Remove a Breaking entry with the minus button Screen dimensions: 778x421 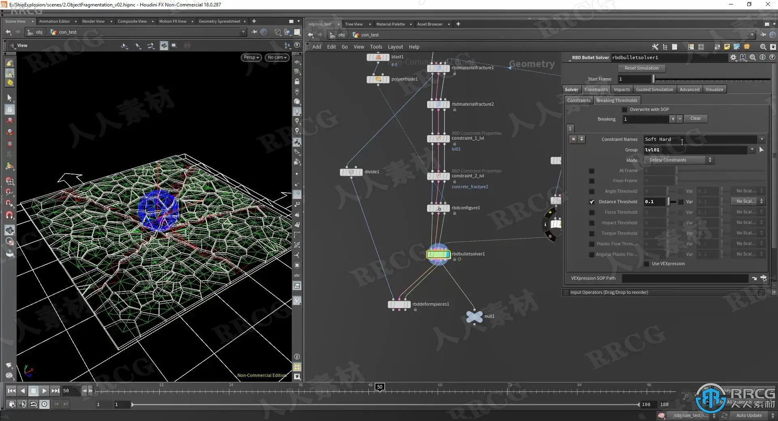click(680, 119)
